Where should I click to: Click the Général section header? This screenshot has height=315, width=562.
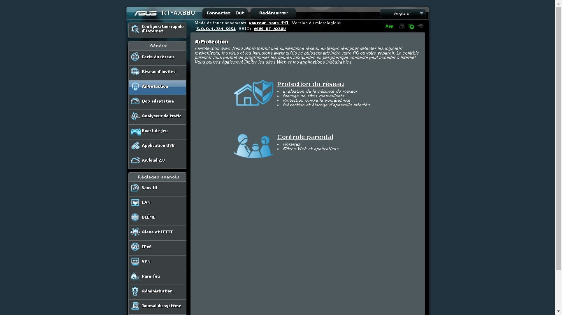[157, 46]
